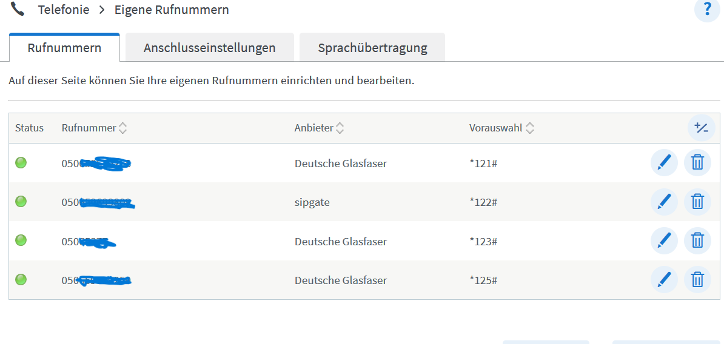Switch to the Sprachübertragung tab
The image size is (724, 344).
point(372,47)
